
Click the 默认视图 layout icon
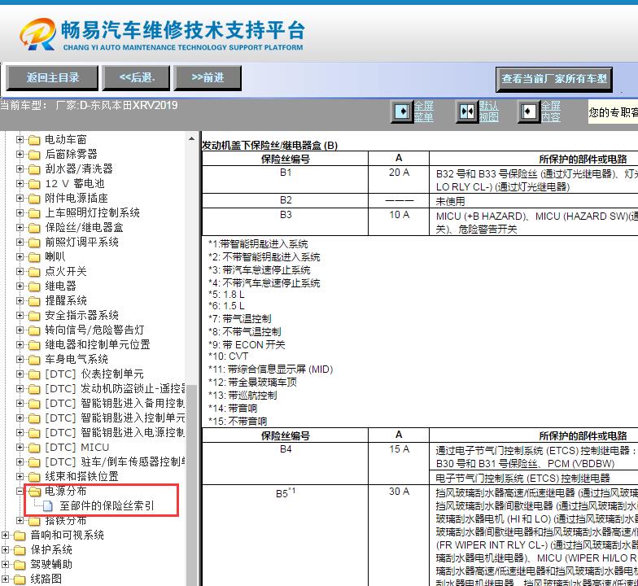466,111
